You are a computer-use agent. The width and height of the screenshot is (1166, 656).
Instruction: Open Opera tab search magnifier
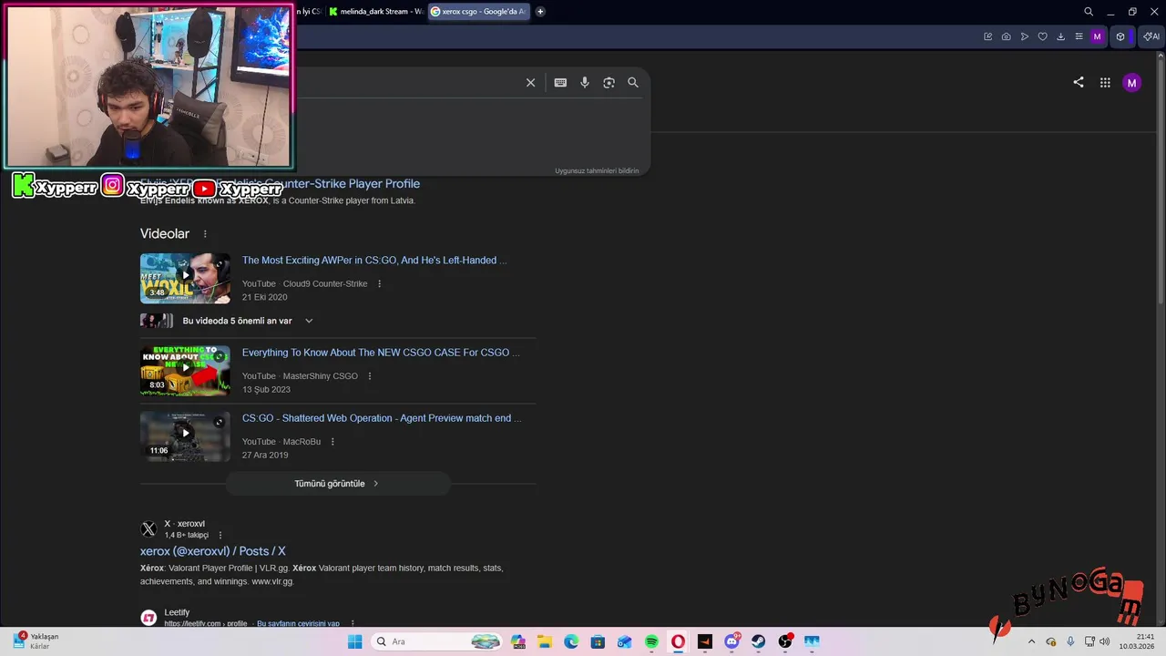tap(1089, 12)
